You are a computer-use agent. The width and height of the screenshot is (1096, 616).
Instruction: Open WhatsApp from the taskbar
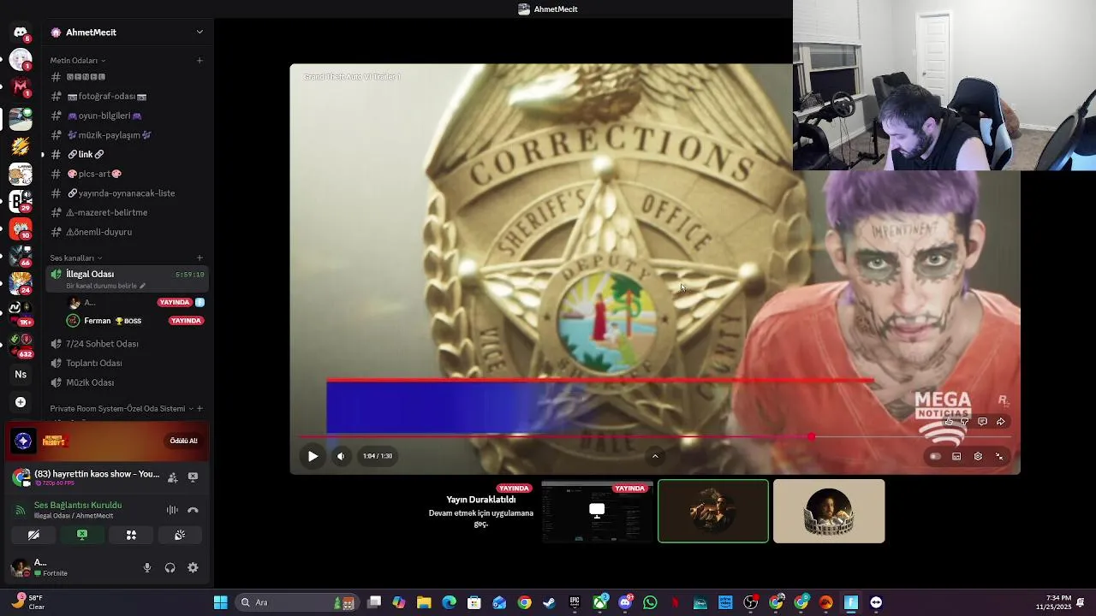coord(650,602)
